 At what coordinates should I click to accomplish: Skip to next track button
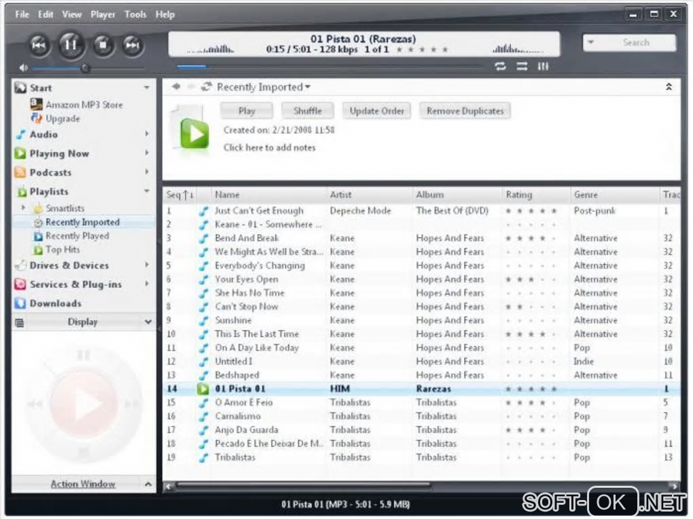[x=132, y=45]
